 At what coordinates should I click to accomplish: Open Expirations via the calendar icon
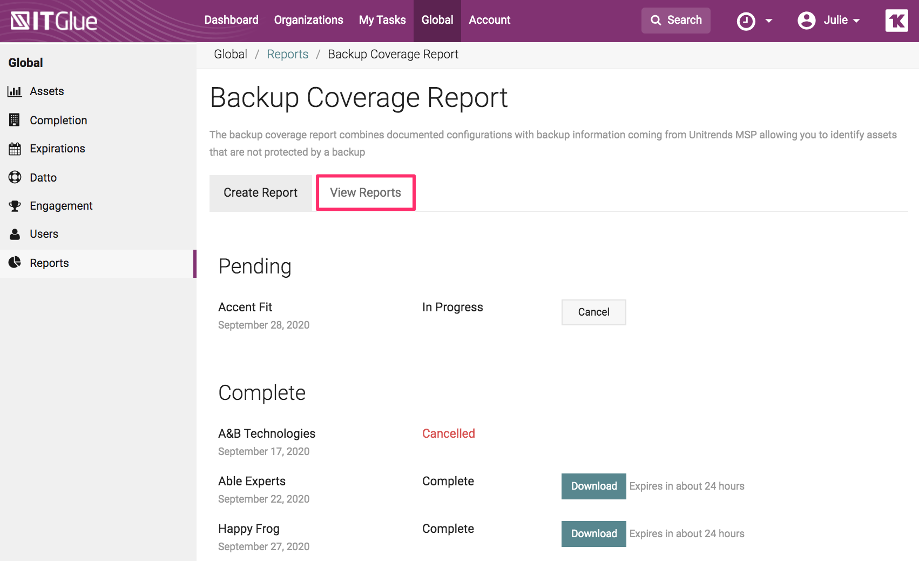coord(15,148)
